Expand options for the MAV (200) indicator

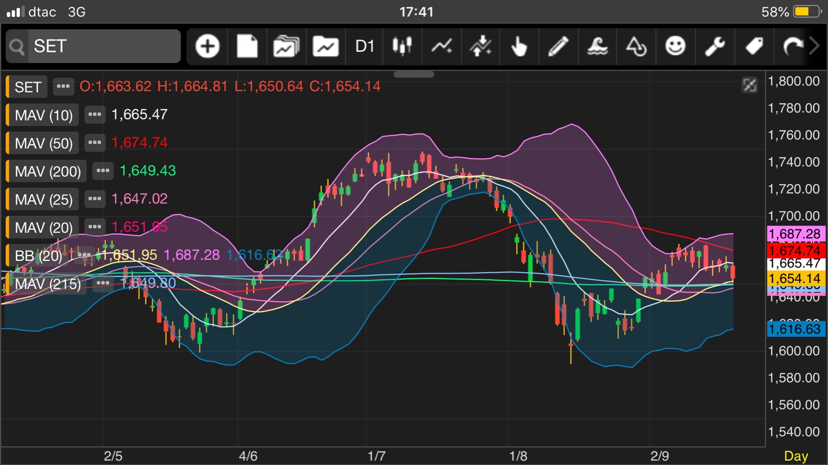pos(103,171)
